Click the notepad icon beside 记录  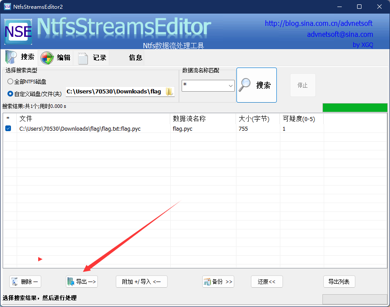82,58
